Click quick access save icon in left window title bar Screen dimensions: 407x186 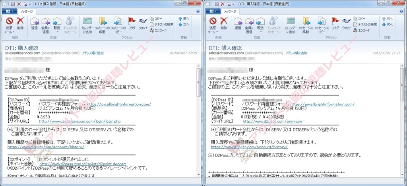point(13,4)
